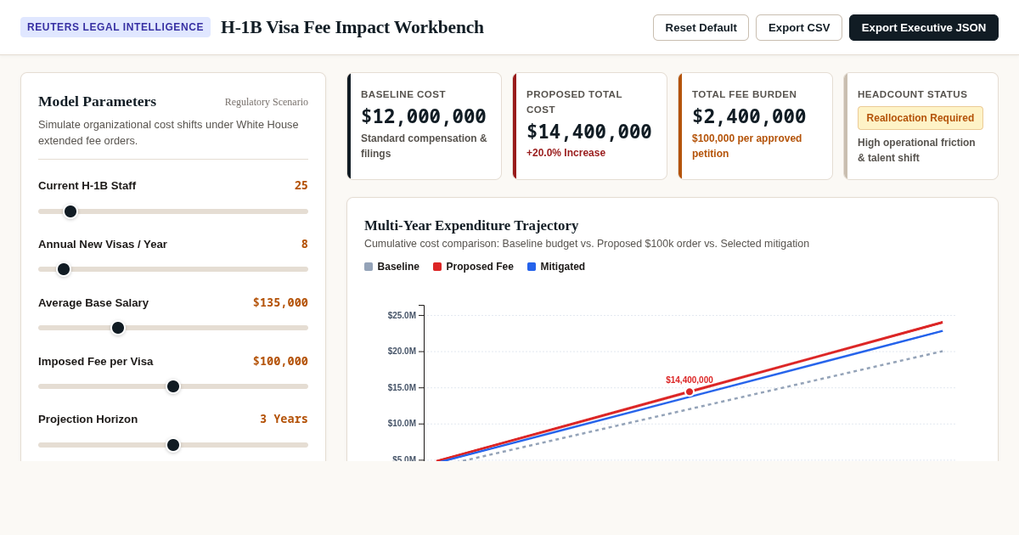1019x535 pixels.
Task: Click the Annual New Visas / Year slider handle
Action: tap(64, 269)
